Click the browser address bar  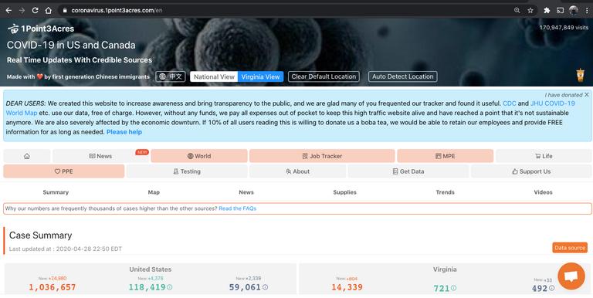coord(287,11)
